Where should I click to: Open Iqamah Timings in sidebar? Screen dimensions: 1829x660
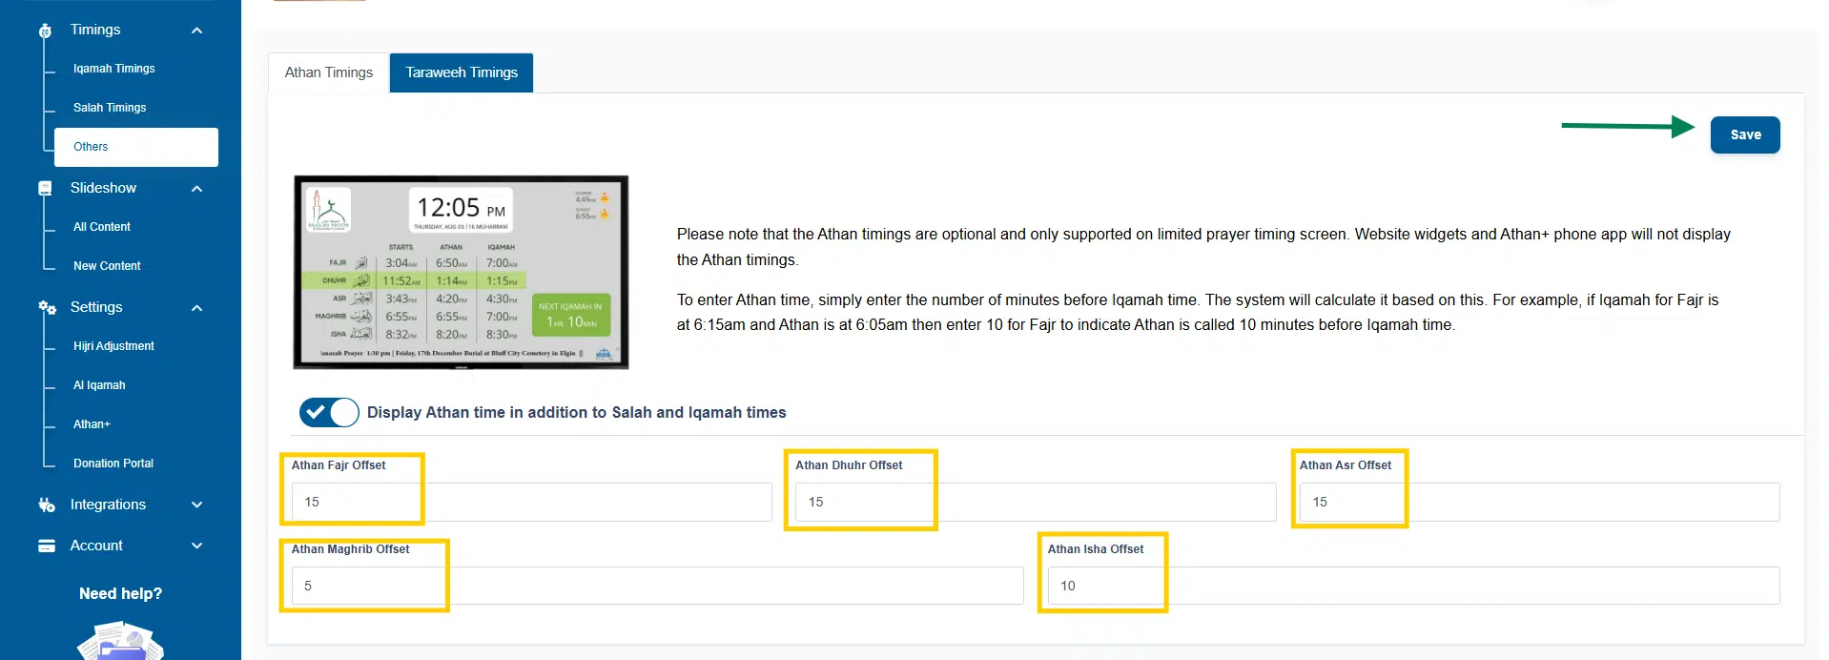tap(113, 69)
